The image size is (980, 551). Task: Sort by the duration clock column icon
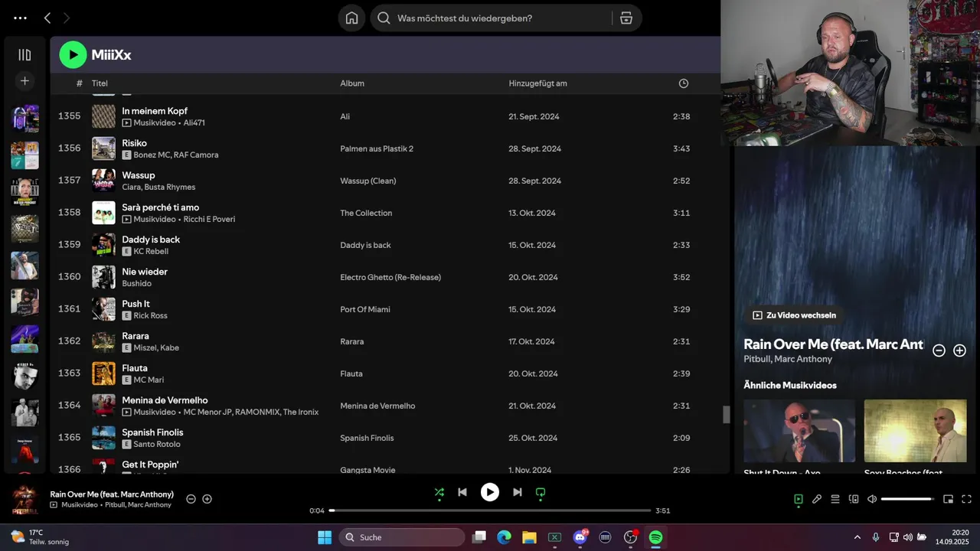[x=684, y=83]
